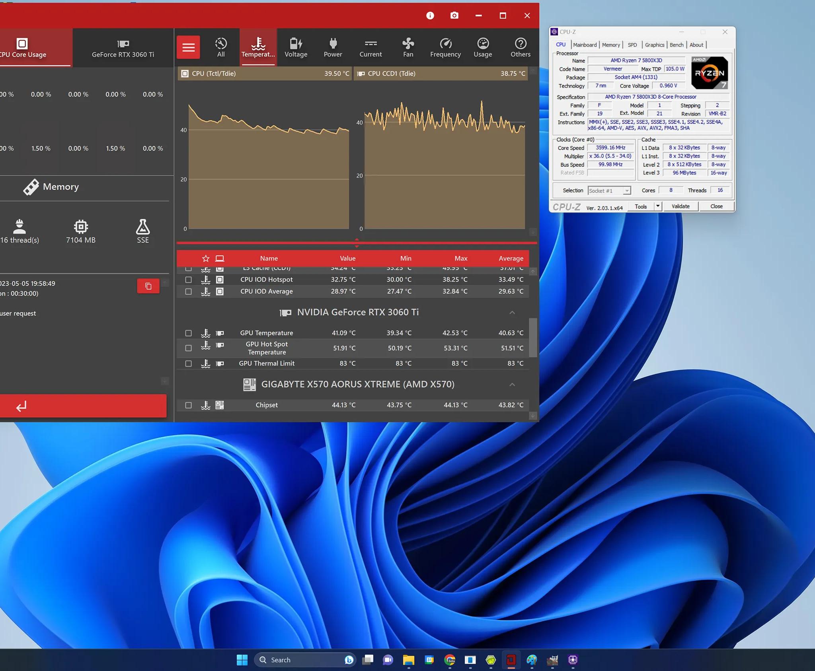The width and height of the screenshot is (815, 671).
Task: Collapse the GIGABYTE X570 AORUS XTREME section
Action: (x=512, y=385)
